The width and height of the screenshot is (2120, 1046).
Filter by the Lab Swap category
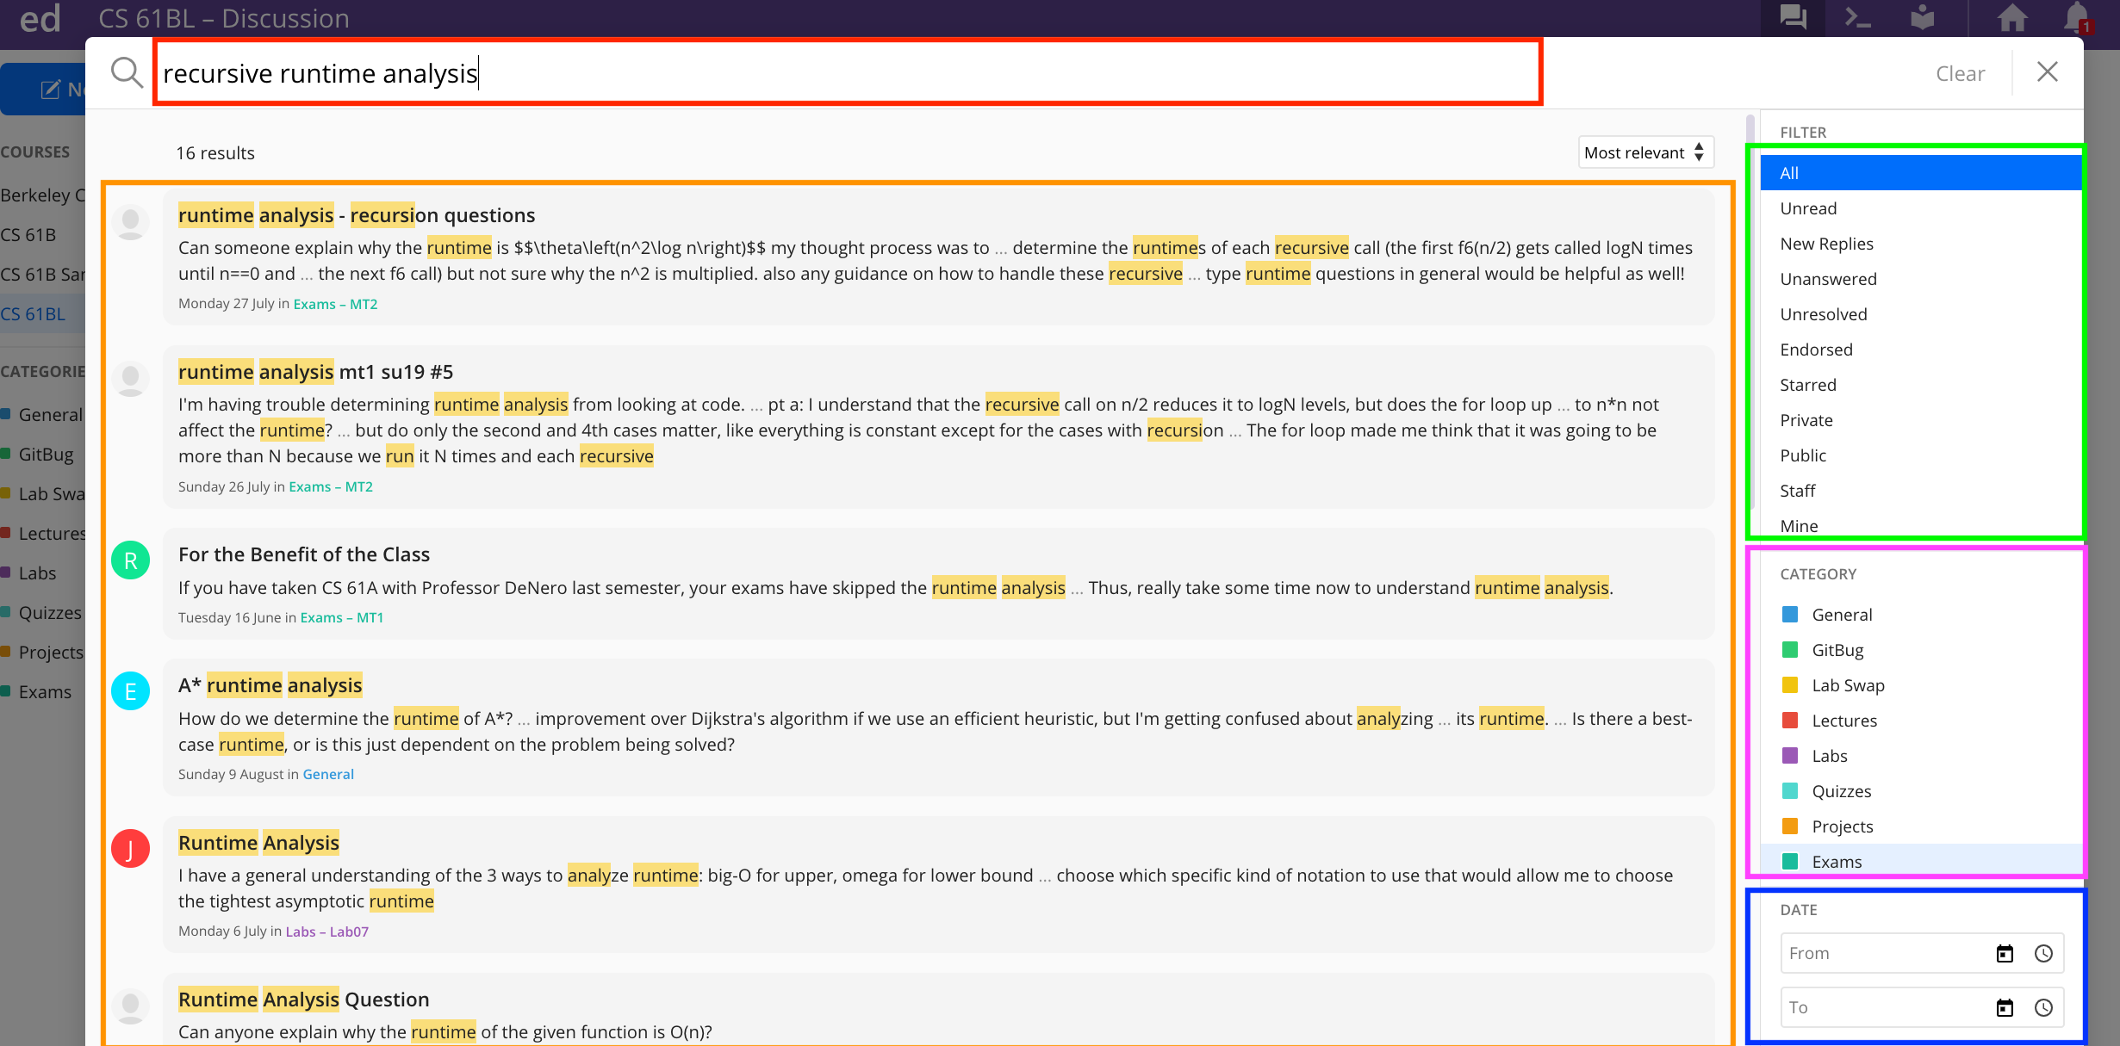pos(1848,685)
